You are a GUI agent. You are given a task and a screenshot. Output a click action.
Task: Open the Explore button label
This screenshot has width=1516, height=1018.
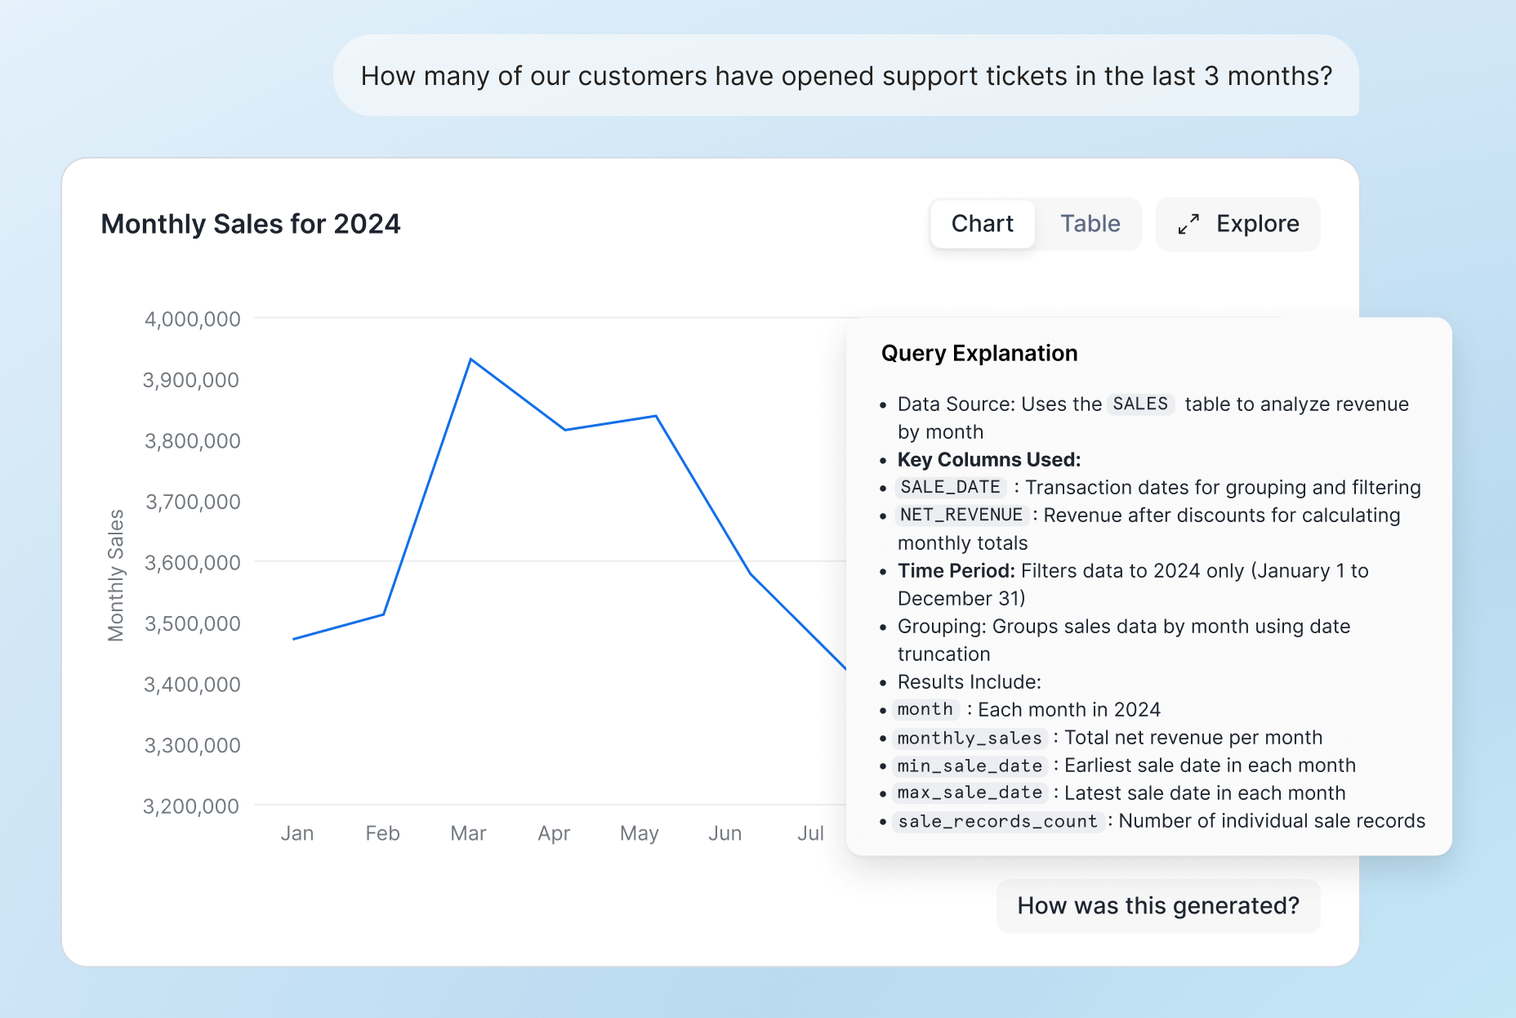[1257, 224]
